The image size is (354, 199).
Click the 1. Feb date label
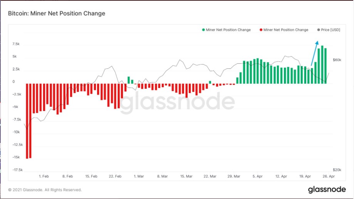[44, 176]
